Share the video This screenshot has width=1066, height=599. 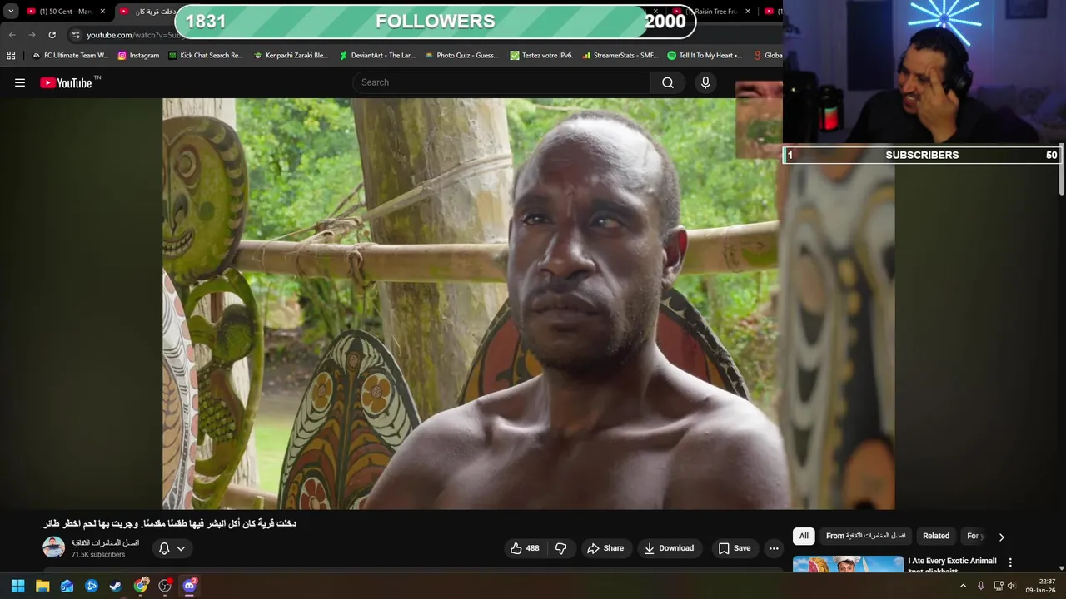pos(605,548)
